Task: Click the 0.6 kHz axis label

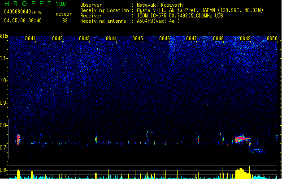Action: point(4,170)
